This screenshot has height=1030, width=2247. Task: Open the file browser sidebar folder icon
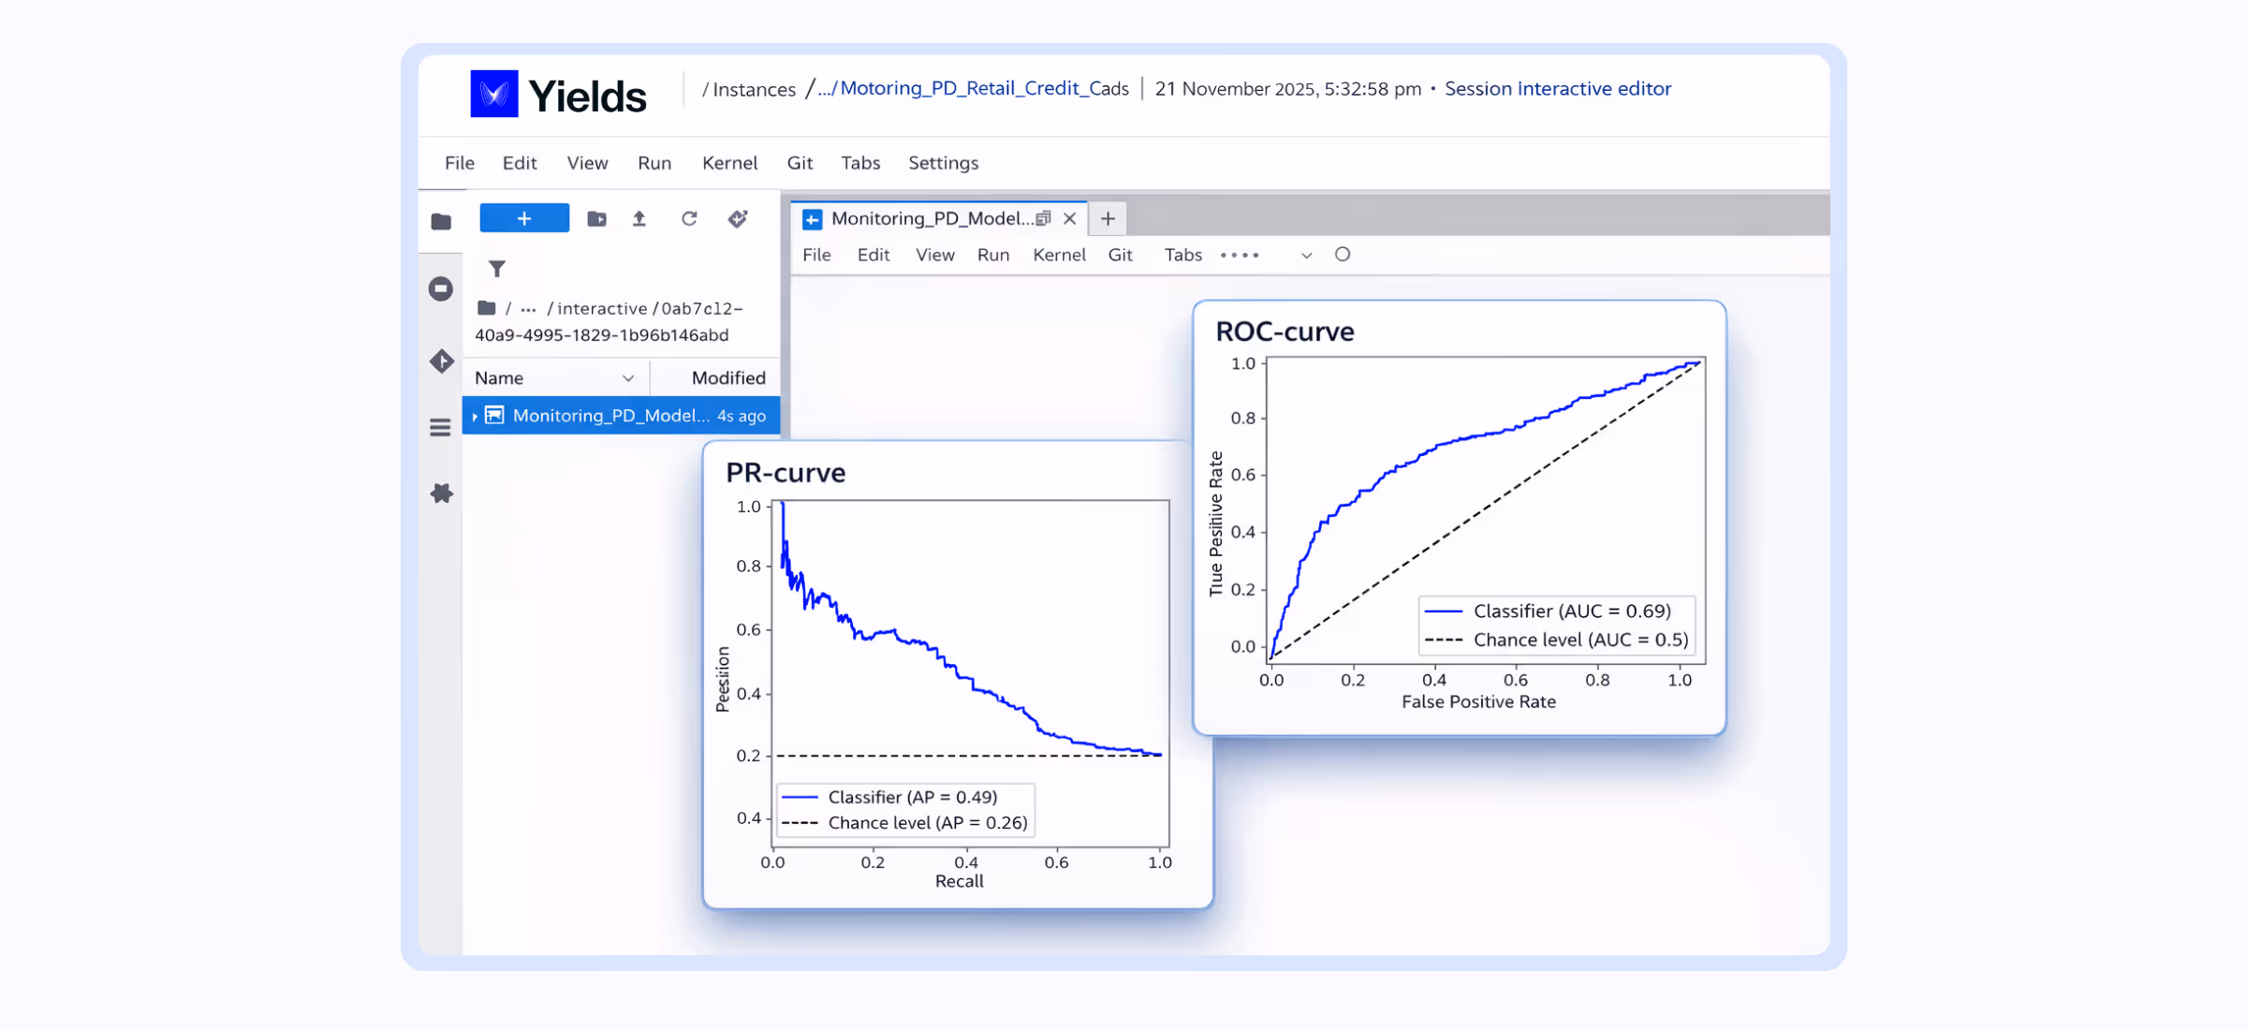(x=441, y=222)
